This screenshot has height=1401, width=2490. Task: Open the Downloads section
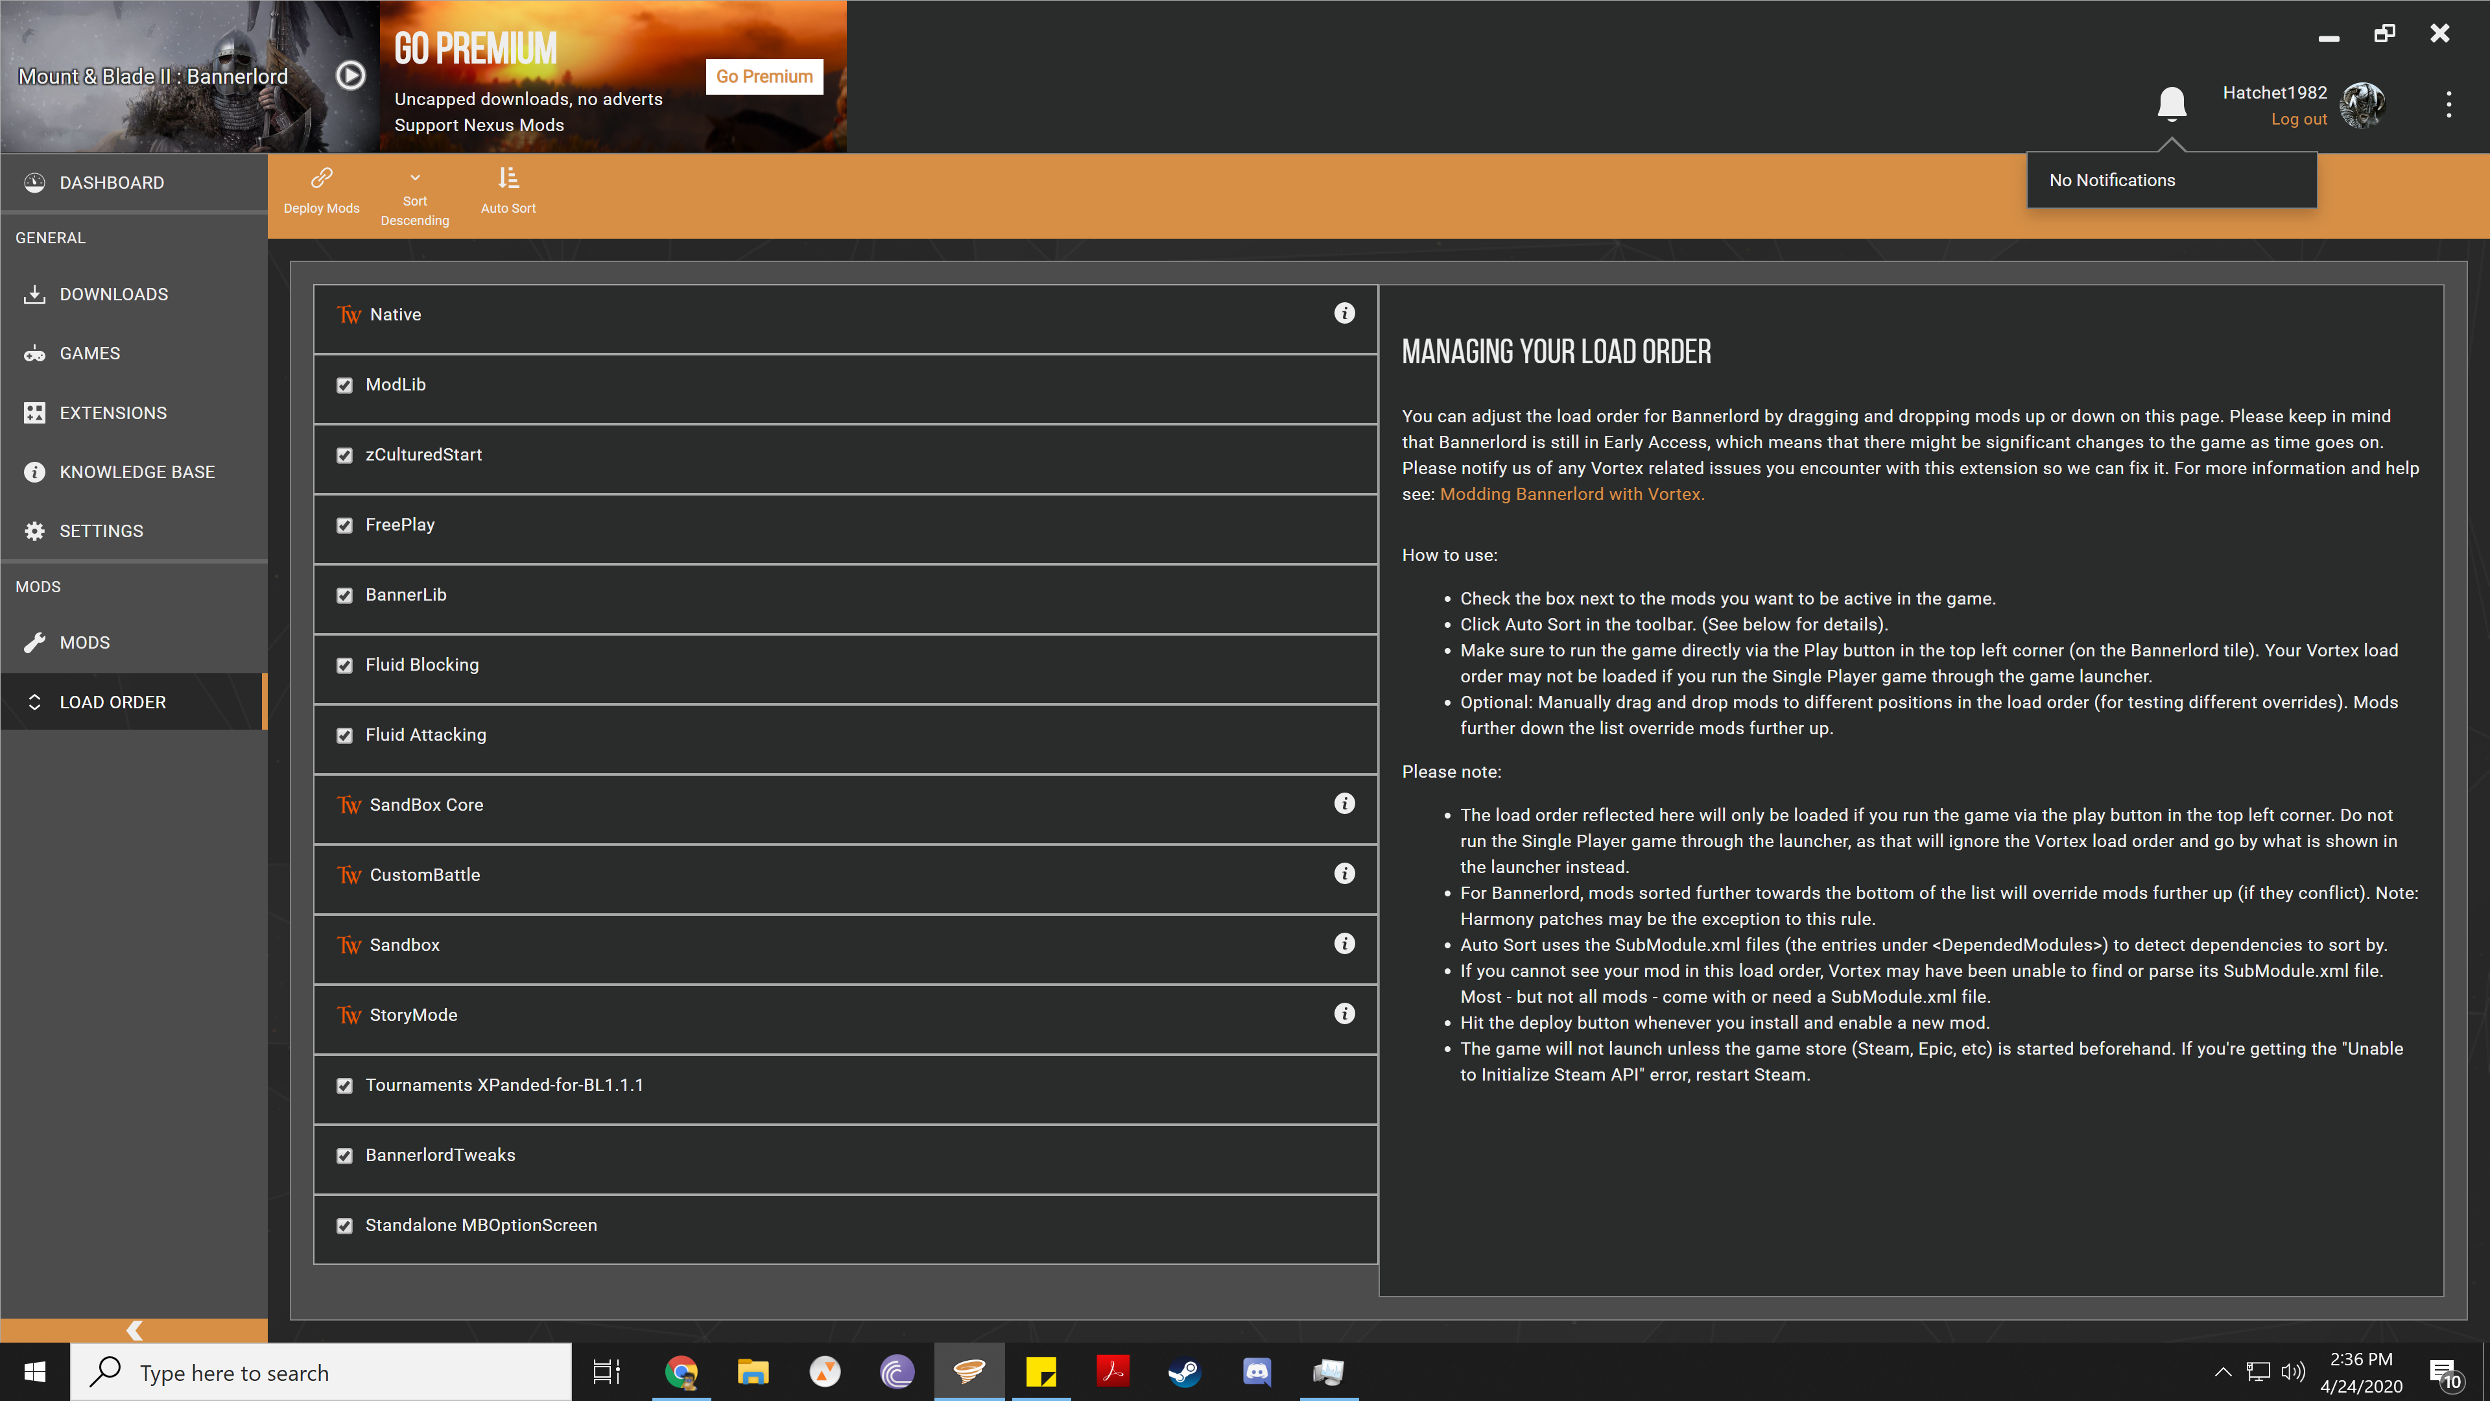134,294
